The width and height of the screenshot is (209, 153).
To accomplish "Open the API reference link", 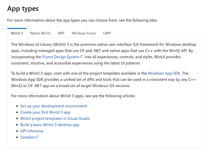I will click(x=32, y=131).
